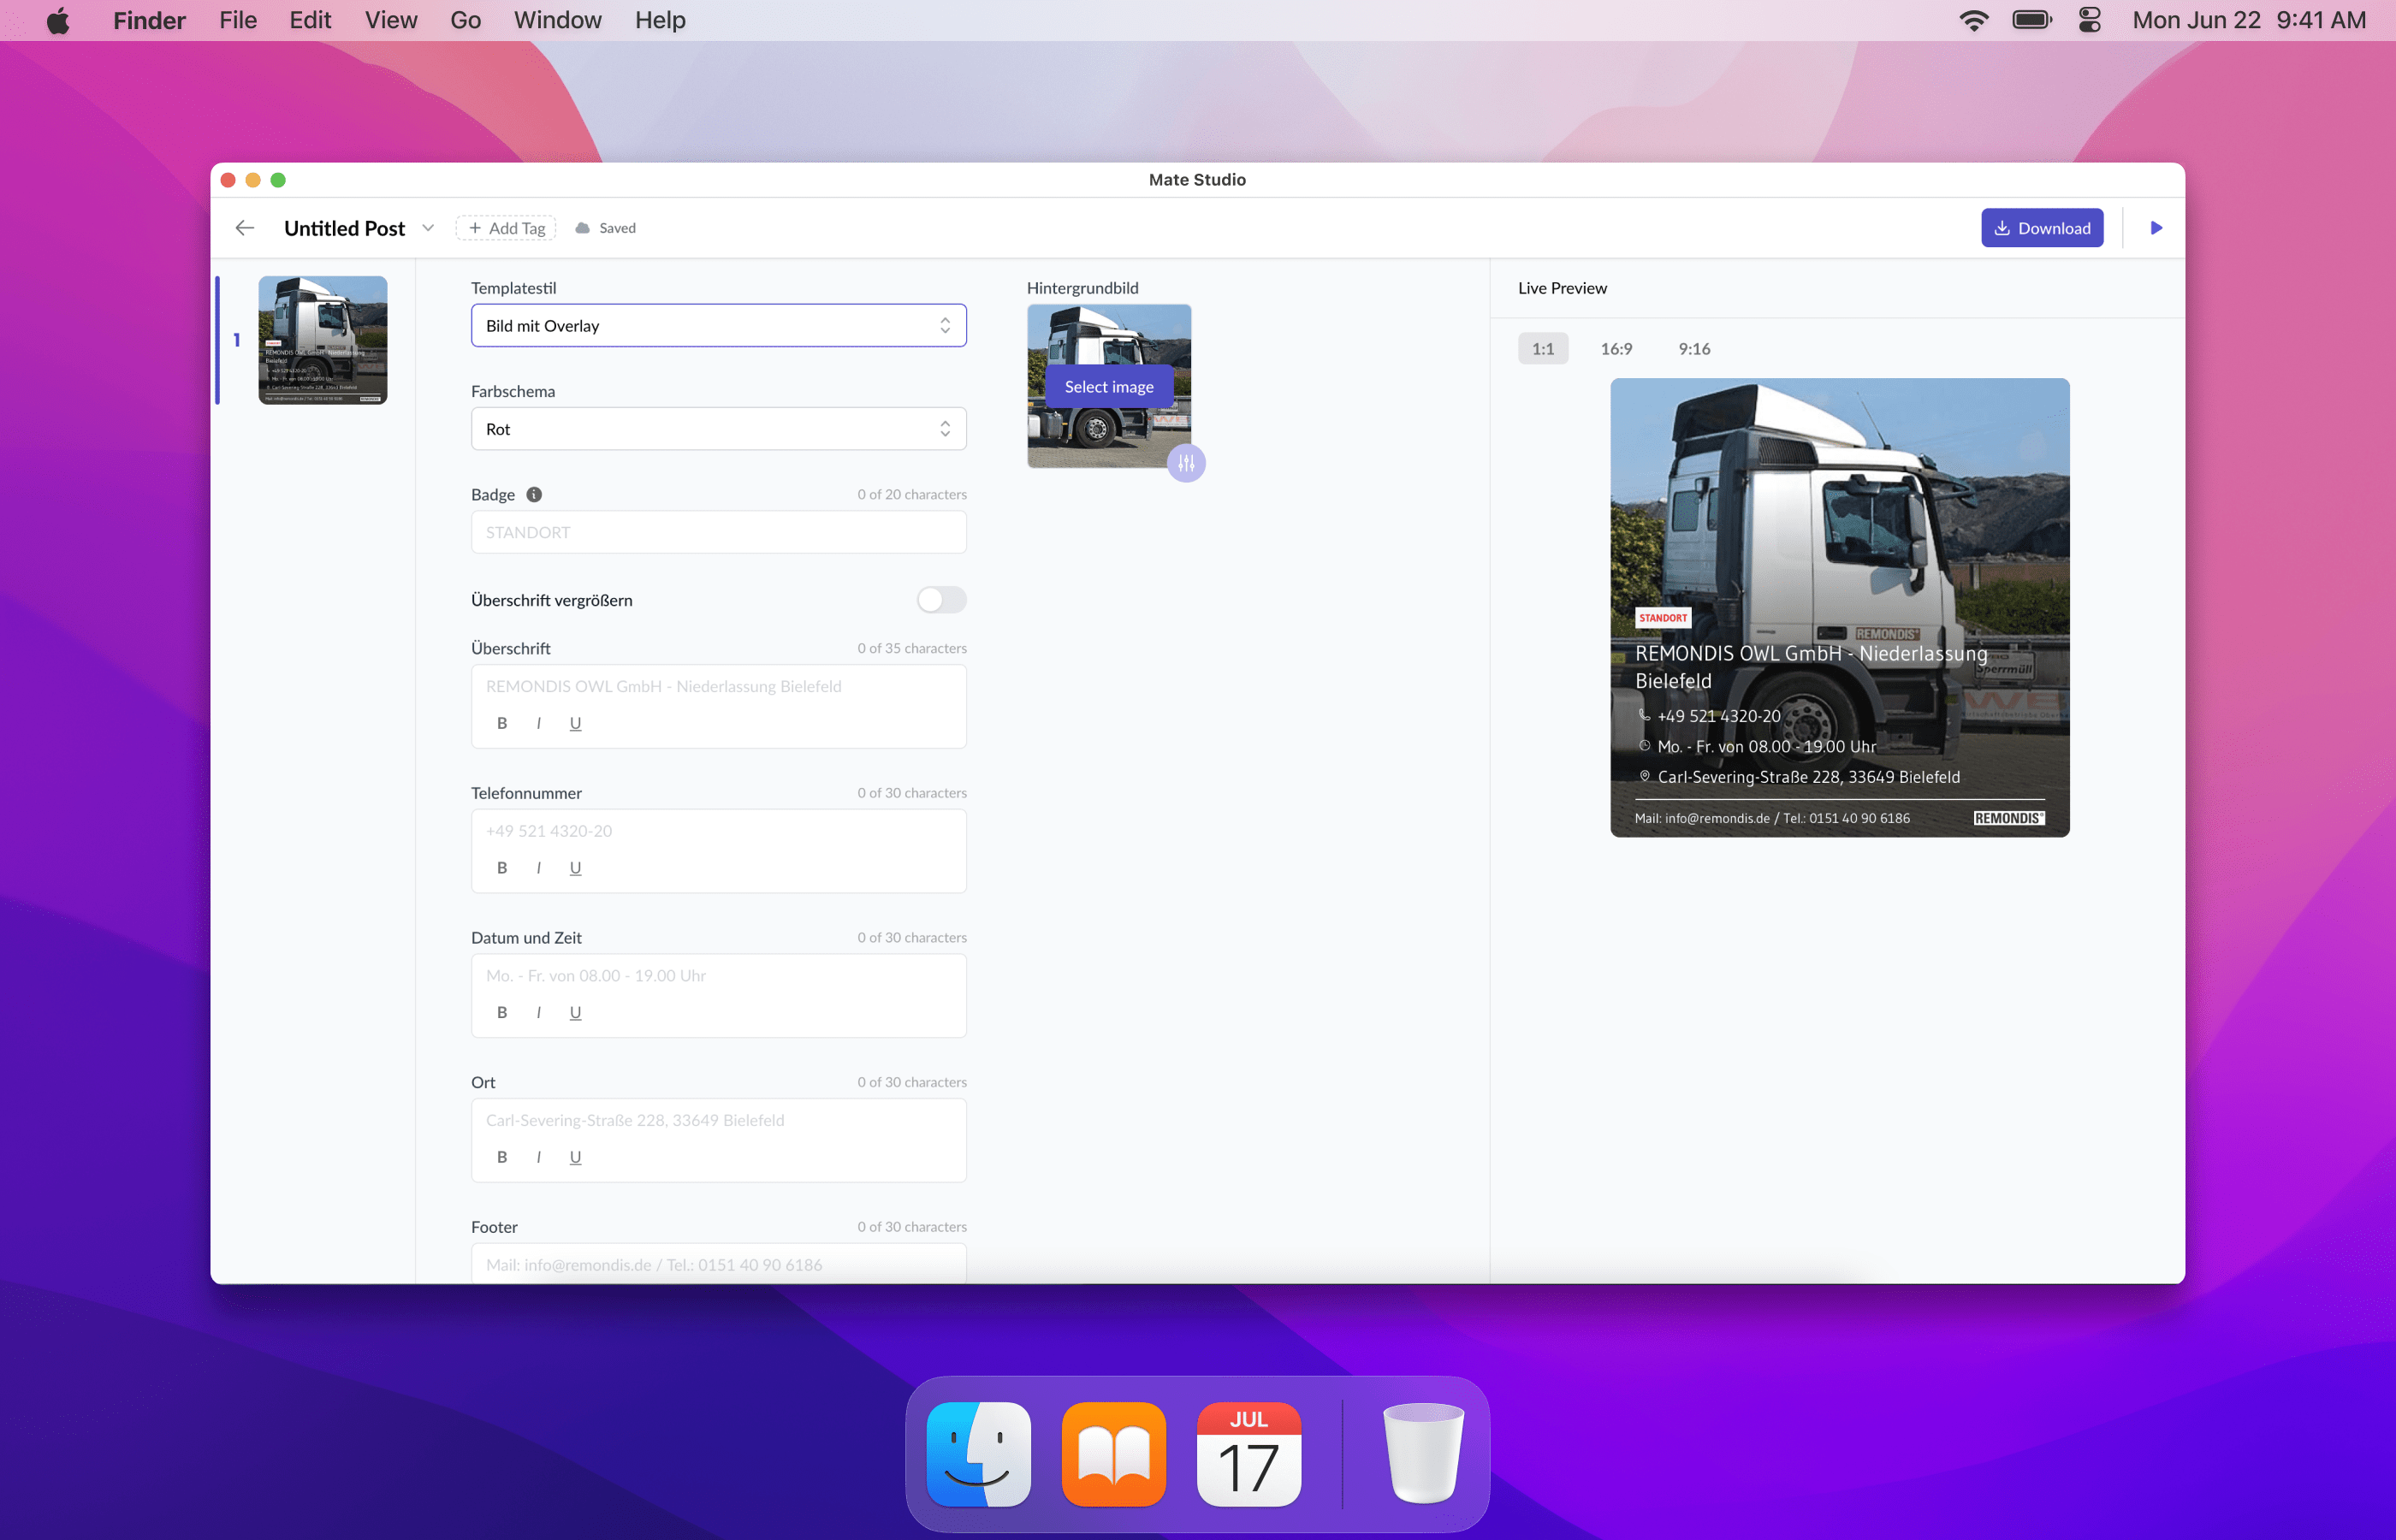Launch Books from the Dock
Image resolution: width=2396 pixels, height=1540 pixels.
point(1114,1454)
